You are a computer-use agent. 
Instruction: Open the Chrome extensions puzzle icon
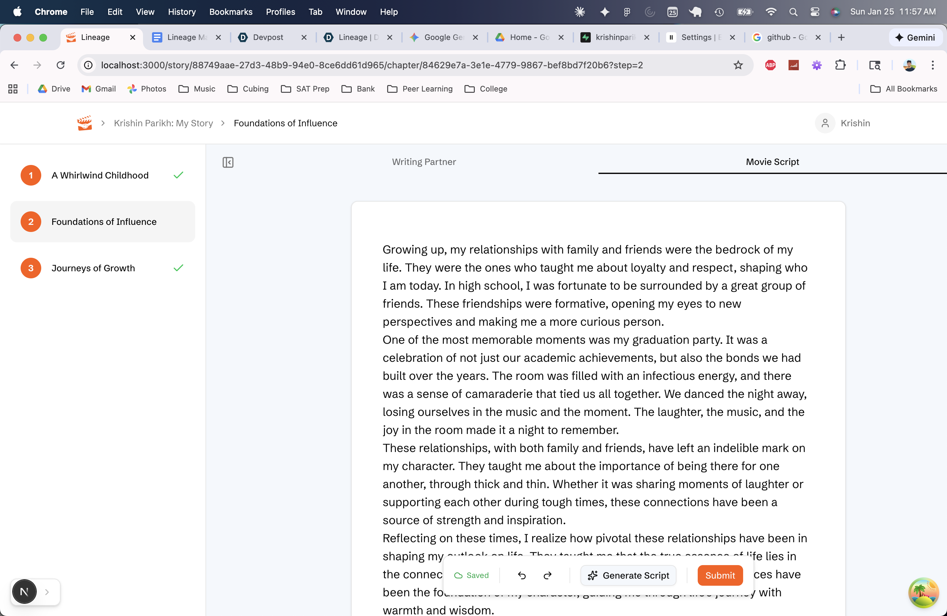[x=840, y=65]
